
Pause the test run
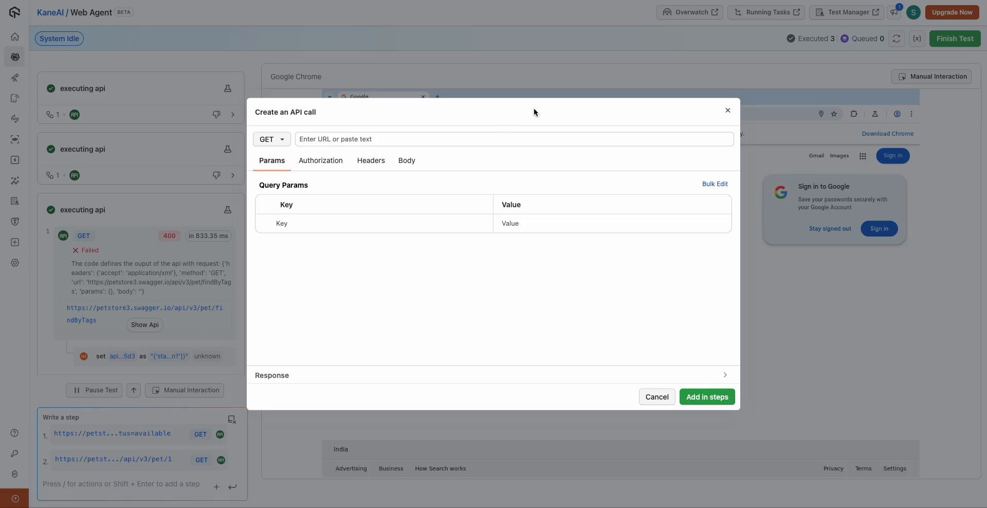click(94, 390)
